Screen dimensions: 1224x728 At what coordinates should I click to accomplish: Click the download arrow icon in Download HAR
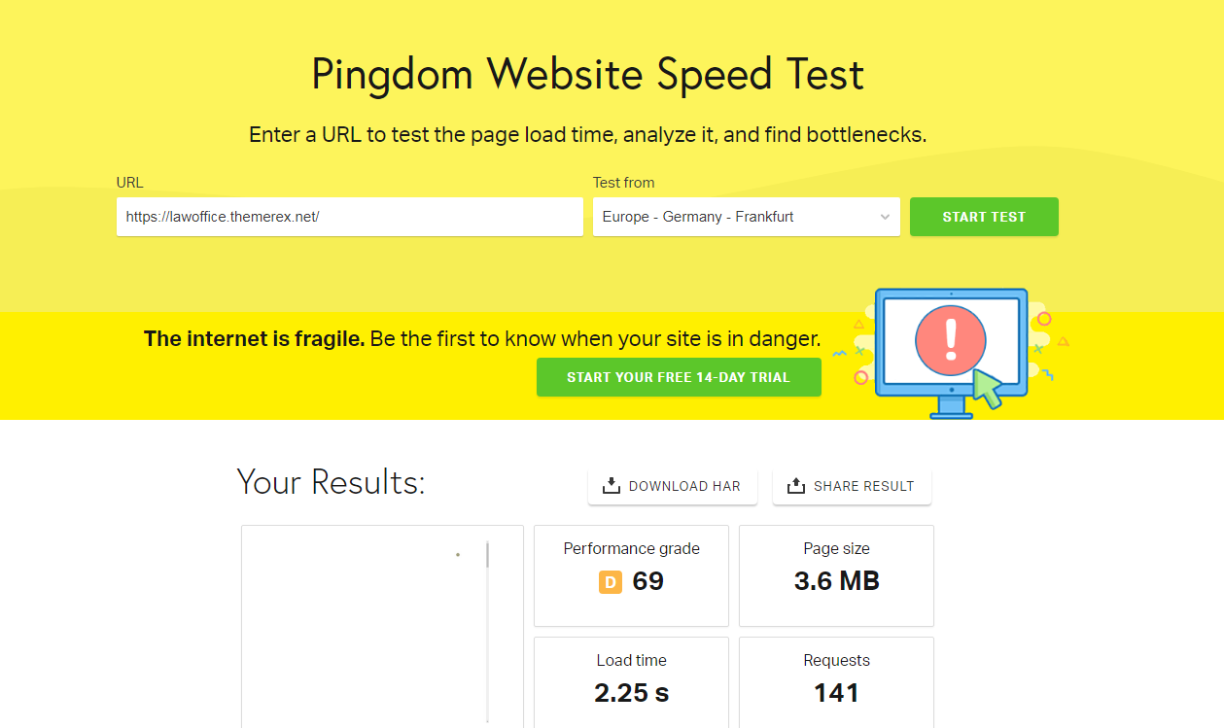[612, 486]
